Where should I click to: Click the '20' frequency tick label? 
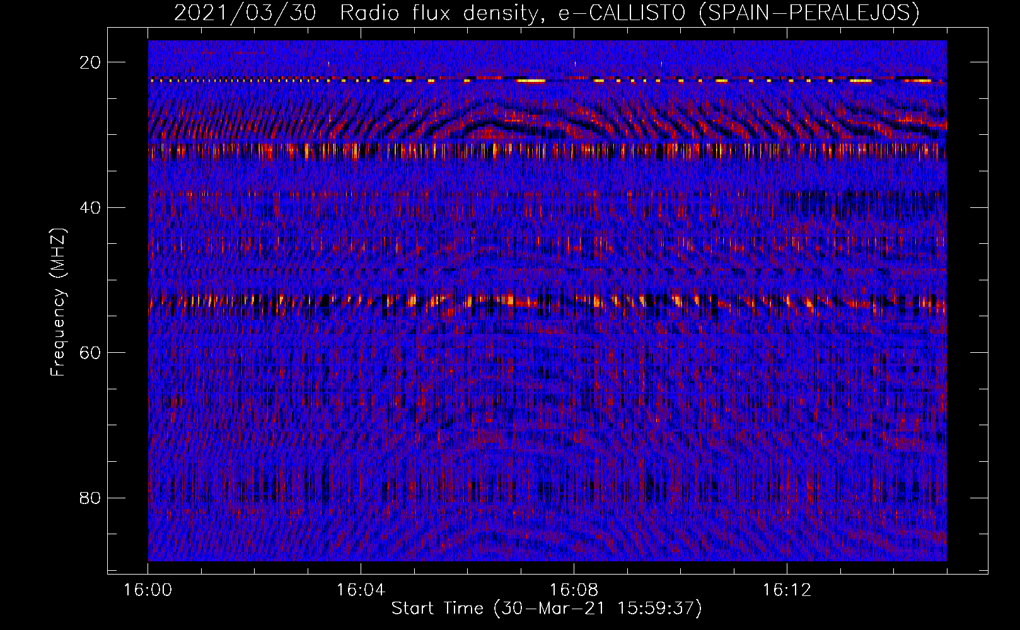90,62
